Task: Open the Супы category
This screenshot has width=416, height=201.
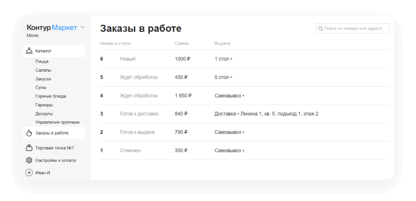Action: click(41, 88)
